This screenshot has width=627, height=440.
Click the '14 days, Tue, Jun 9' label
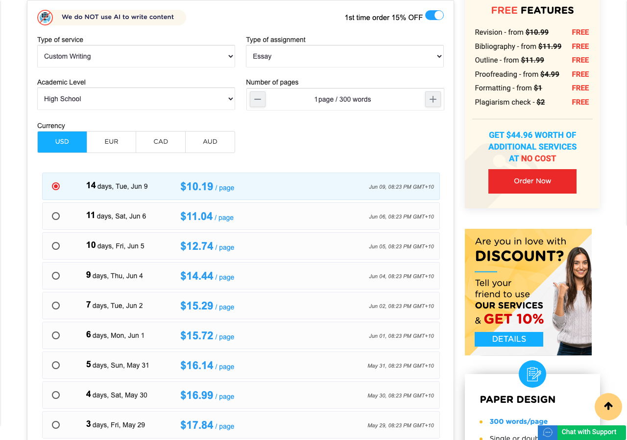coord(117,186)
